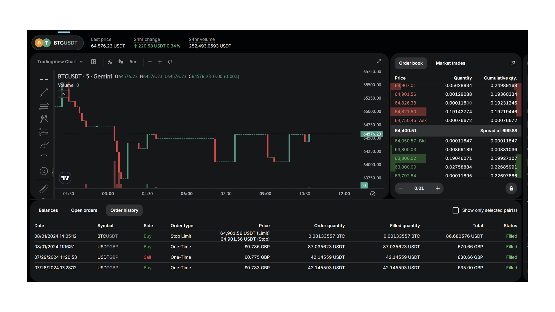Open the indicators fx panel
This screenshot has height=312, width=555.
(110, 62)
